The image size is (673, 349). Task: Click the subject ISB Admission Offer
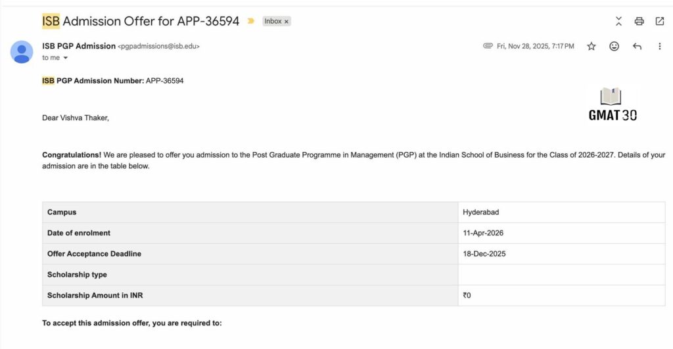pyautogui.click(x=141, y=21)
